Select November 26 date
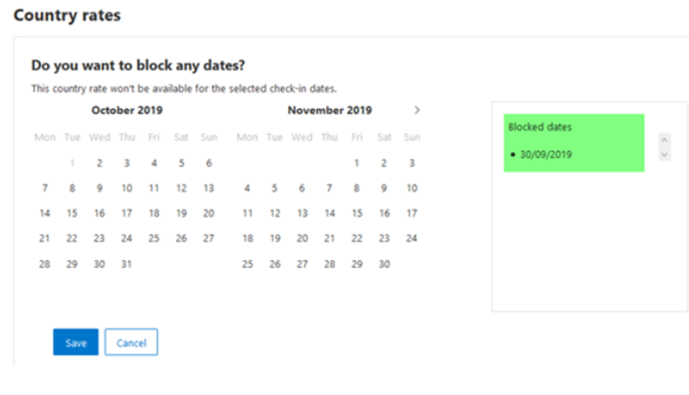This screenshot has height=395, width=689. [275, 264]
